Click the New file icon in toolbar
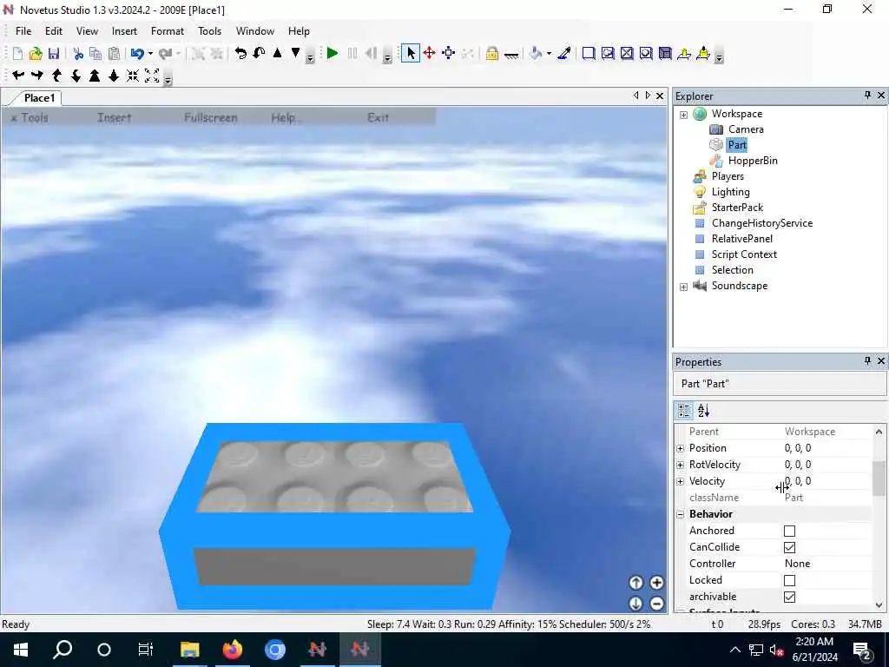Screen dimensions: 889x667 click(17, 53)
